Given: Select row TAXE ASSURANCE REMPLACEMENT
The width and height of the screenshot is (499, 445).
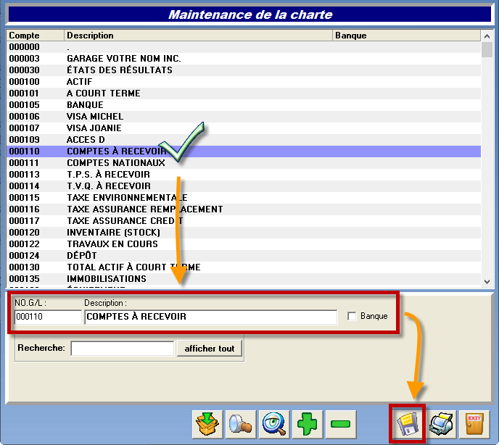Looking at the screenshot, I should (x=244, y=209).
